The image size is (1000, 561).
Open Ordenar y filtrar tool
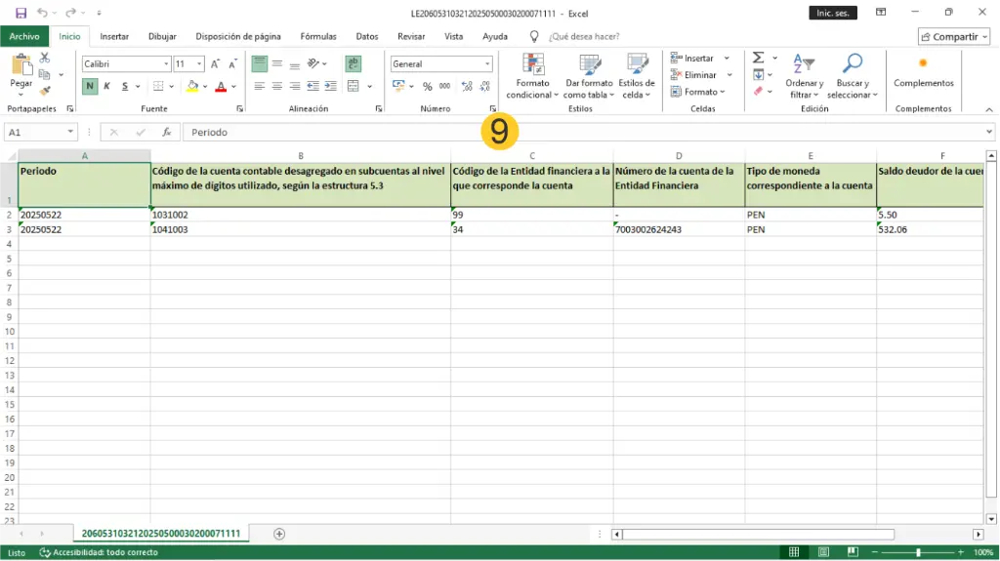click(804, 76)
